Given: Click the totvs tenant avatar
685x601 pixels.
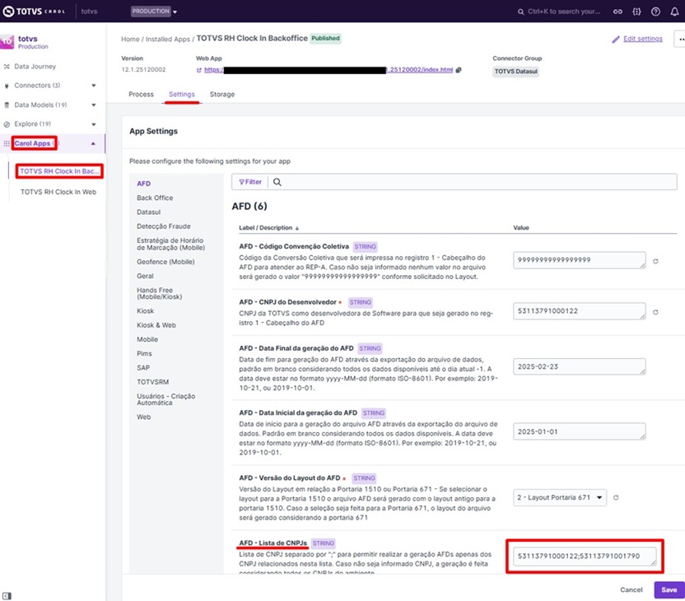Looking at the screenshot, I should (x=7, y=42).
